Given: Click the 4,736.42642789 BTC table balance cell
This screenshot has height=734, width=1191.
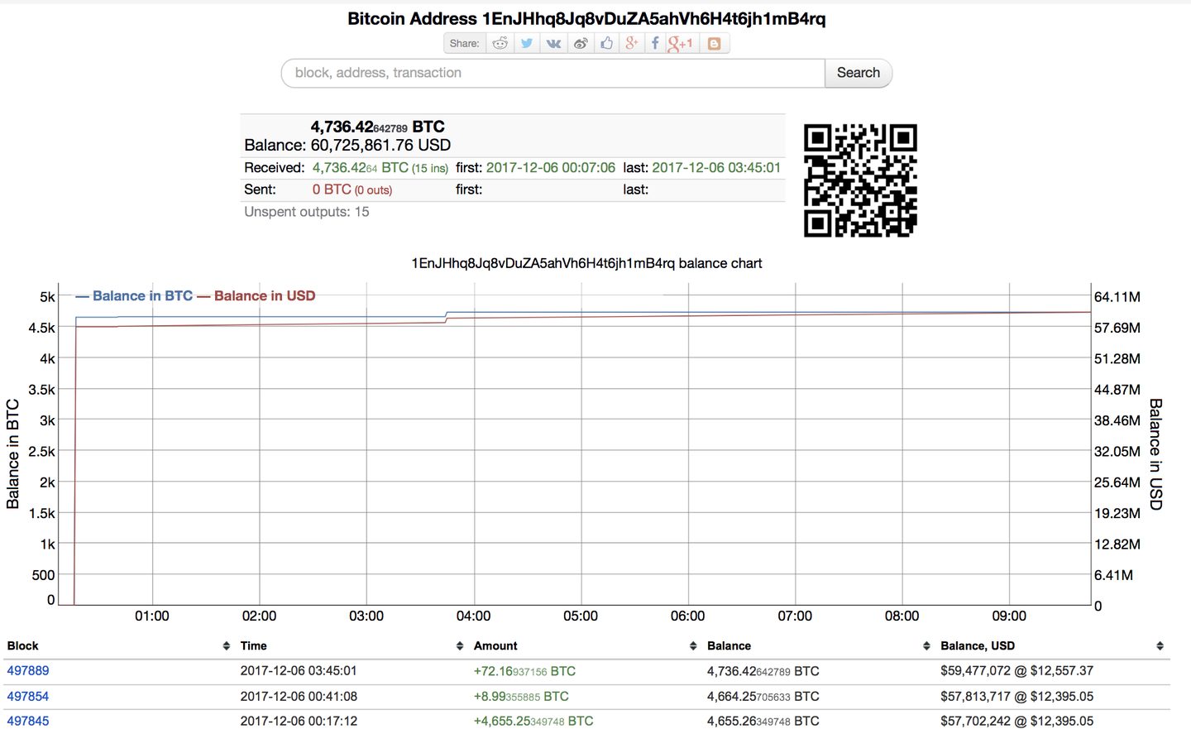Looking at the screenshot, I should tap(763, 671).
